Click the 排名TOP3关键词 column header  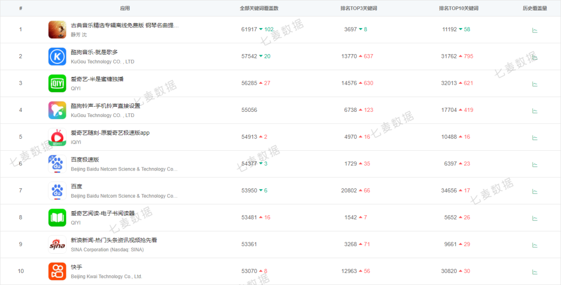tap(358, 8)
